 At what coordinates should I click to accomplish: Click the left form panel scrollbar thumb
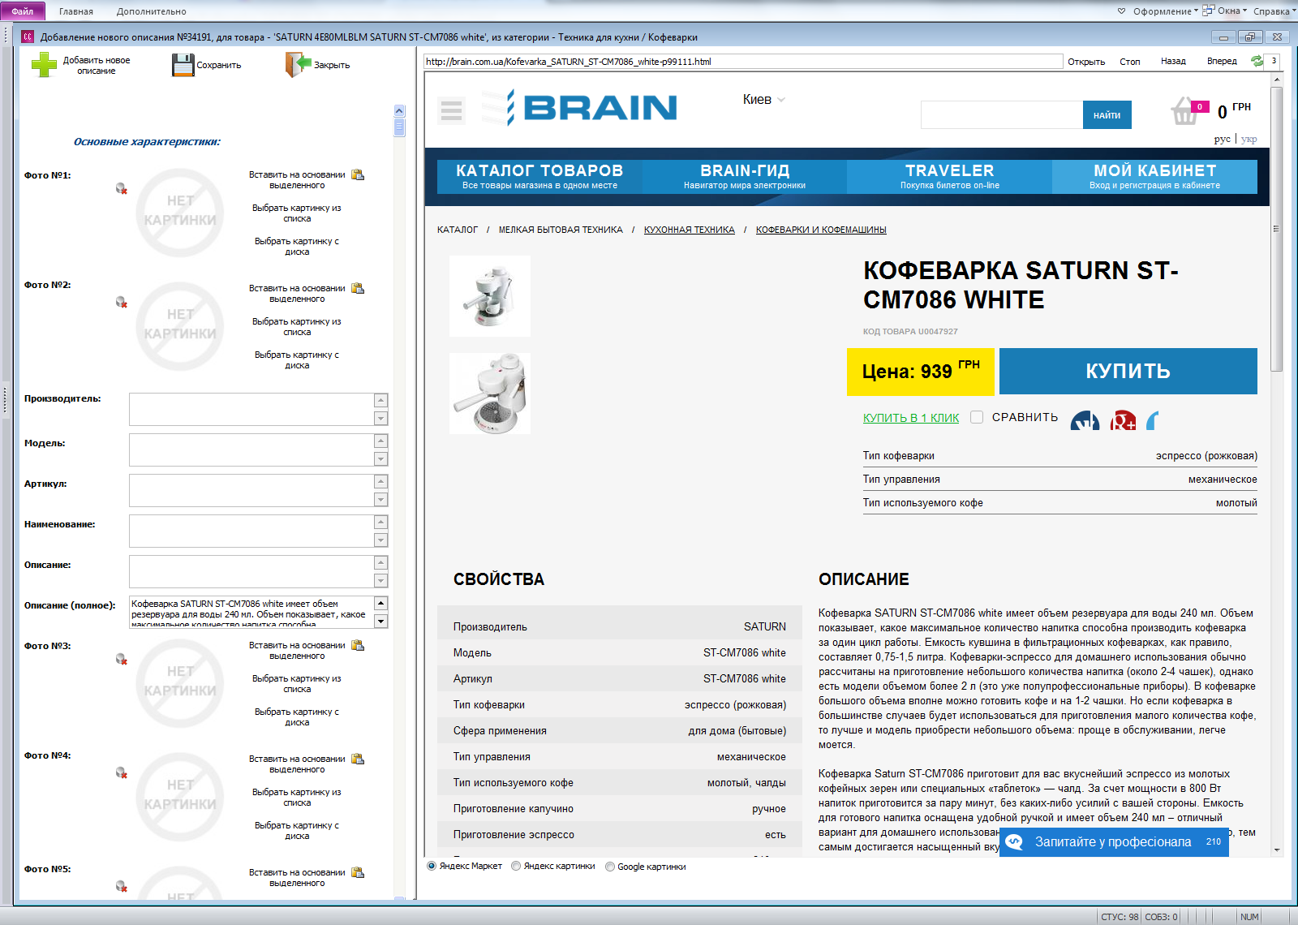click(399, 127)
